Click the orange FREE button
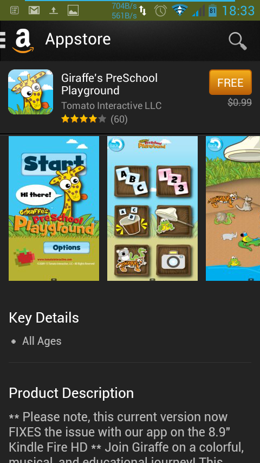 230,82
